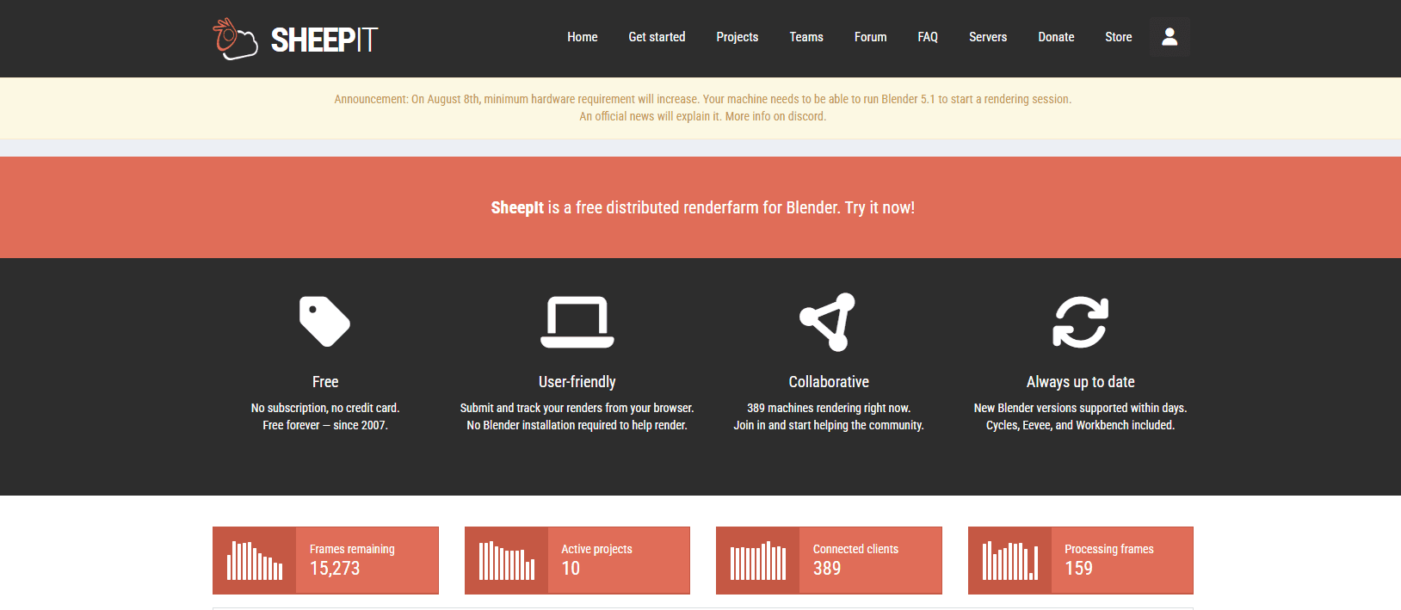Click 'No subscription, no credit card.' text

[325, 408]
